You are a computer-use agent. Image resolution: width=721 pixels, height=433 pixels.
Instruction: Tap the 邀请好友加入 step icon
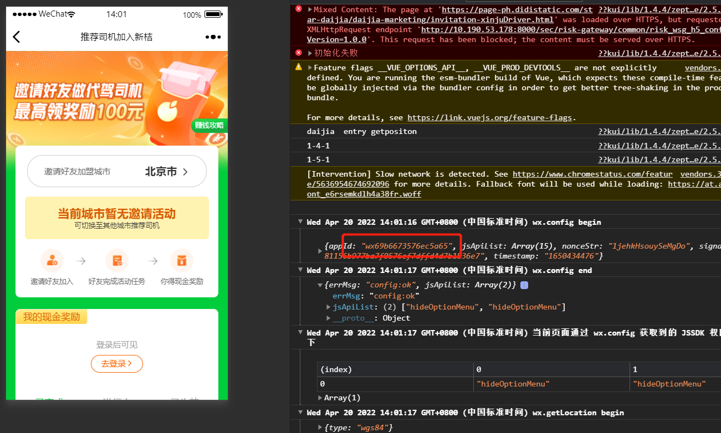[x=52, y=260]
